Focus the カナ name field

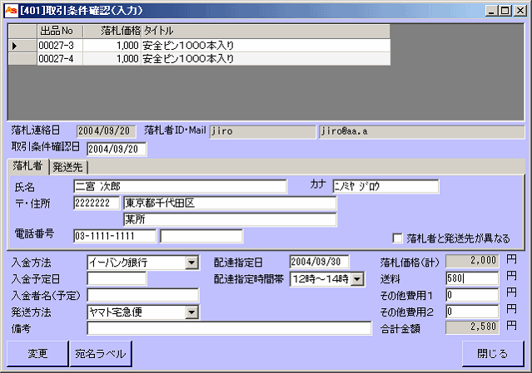tap(385, 186)
